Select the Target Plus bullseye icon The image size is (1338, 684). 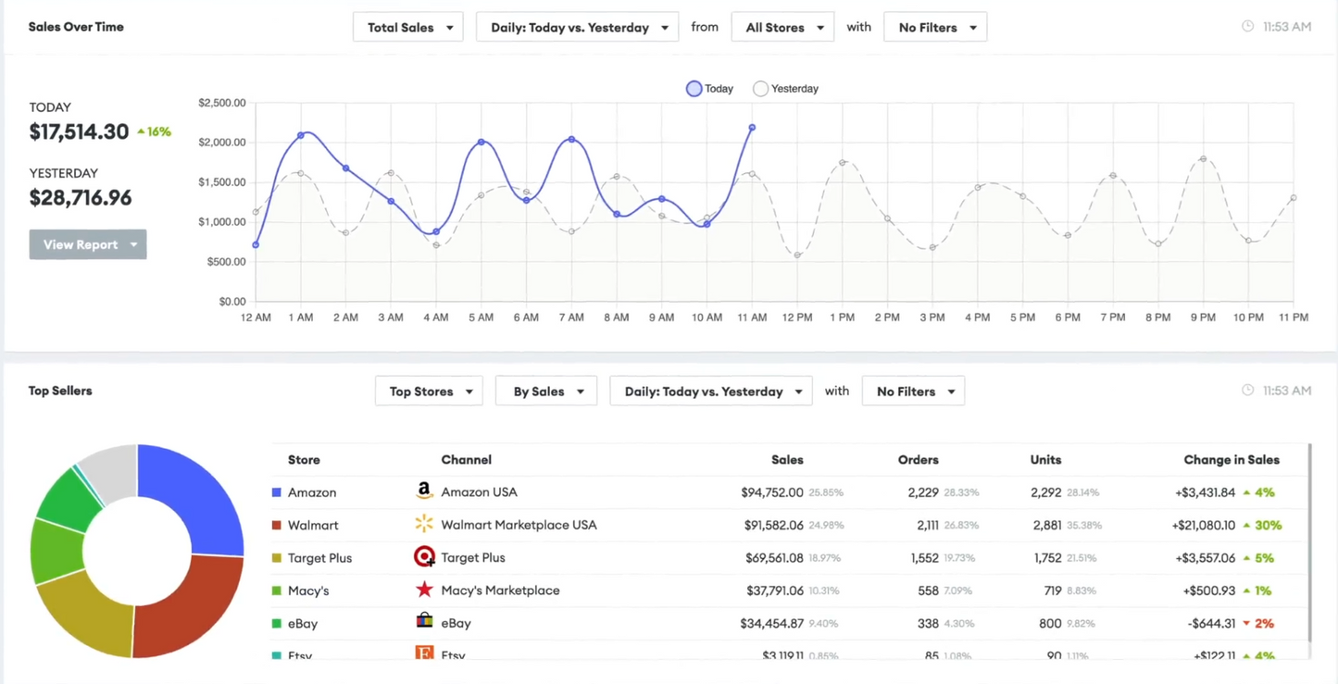point(424,556)
